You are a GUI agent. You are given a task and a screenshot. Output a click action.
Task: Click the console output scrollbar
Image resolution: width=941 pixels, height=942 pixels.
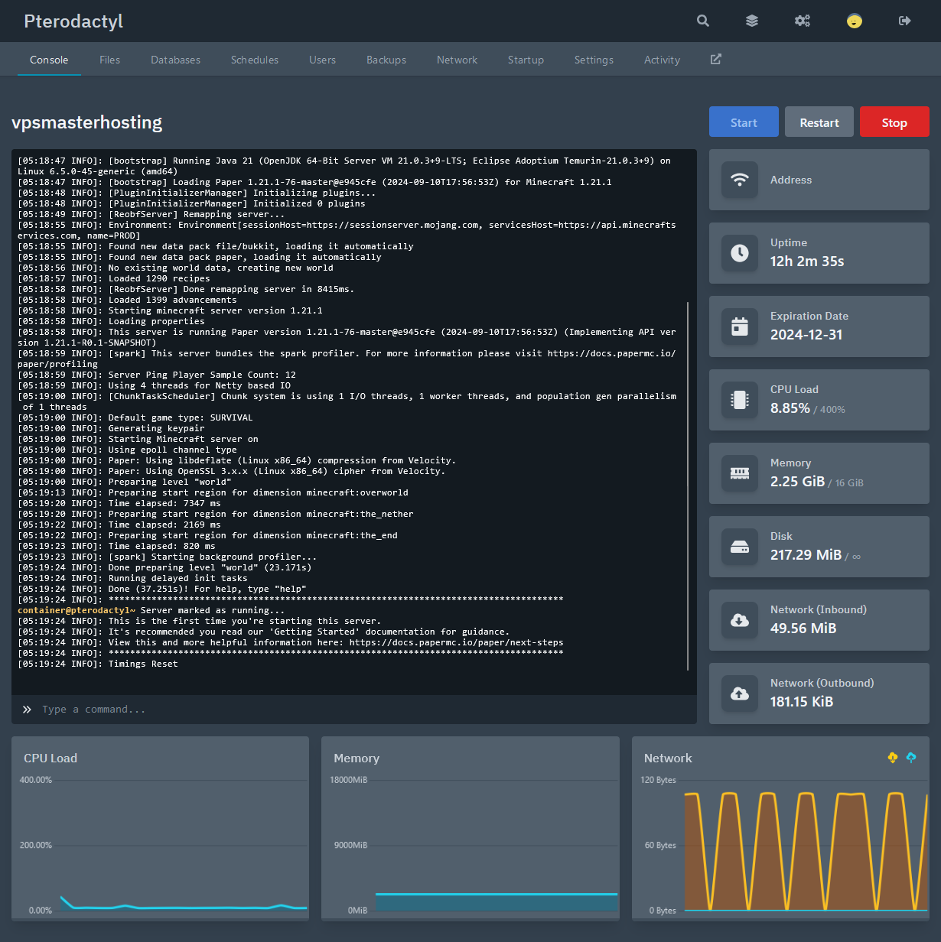tap(688, 486)
